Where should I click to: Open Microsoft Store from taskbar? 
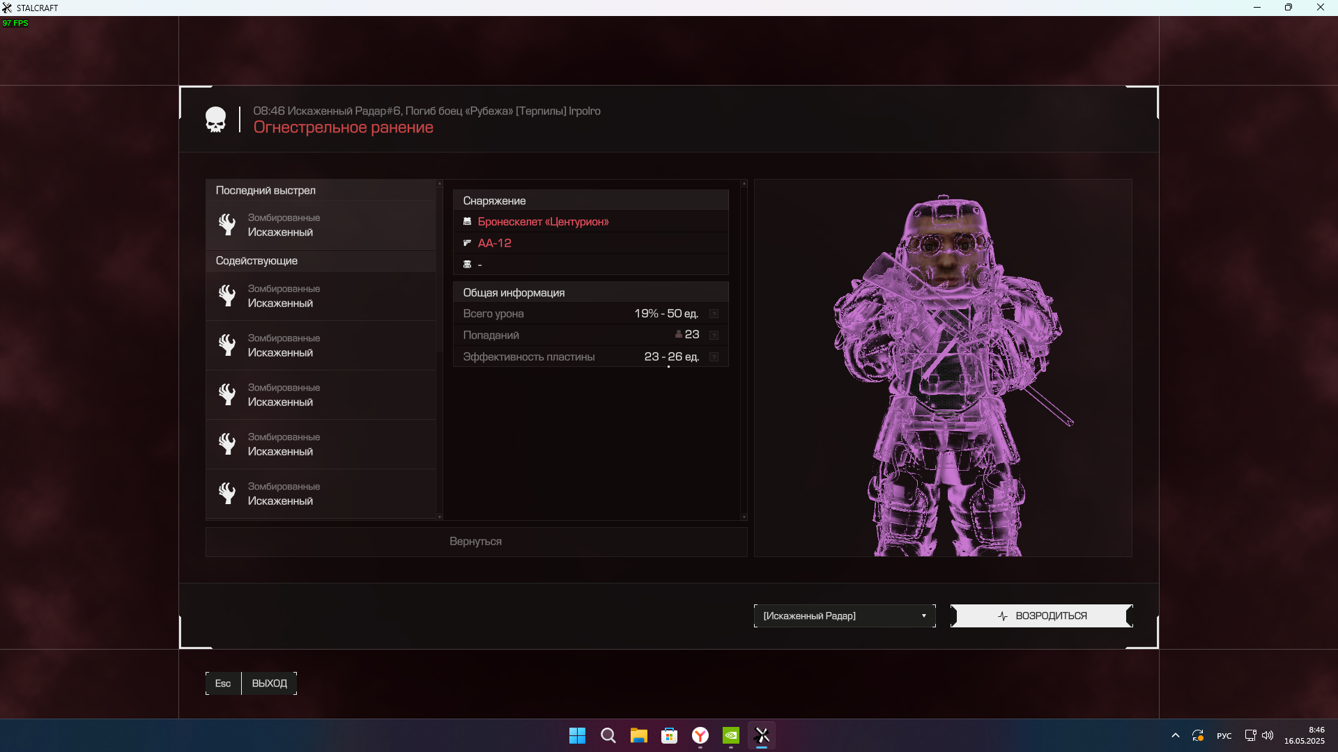669,735
